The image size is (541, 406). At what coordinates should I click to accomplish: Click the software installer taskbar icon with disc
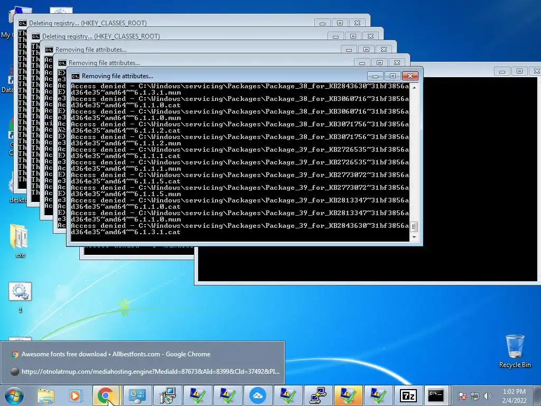(x=167, y=395)
